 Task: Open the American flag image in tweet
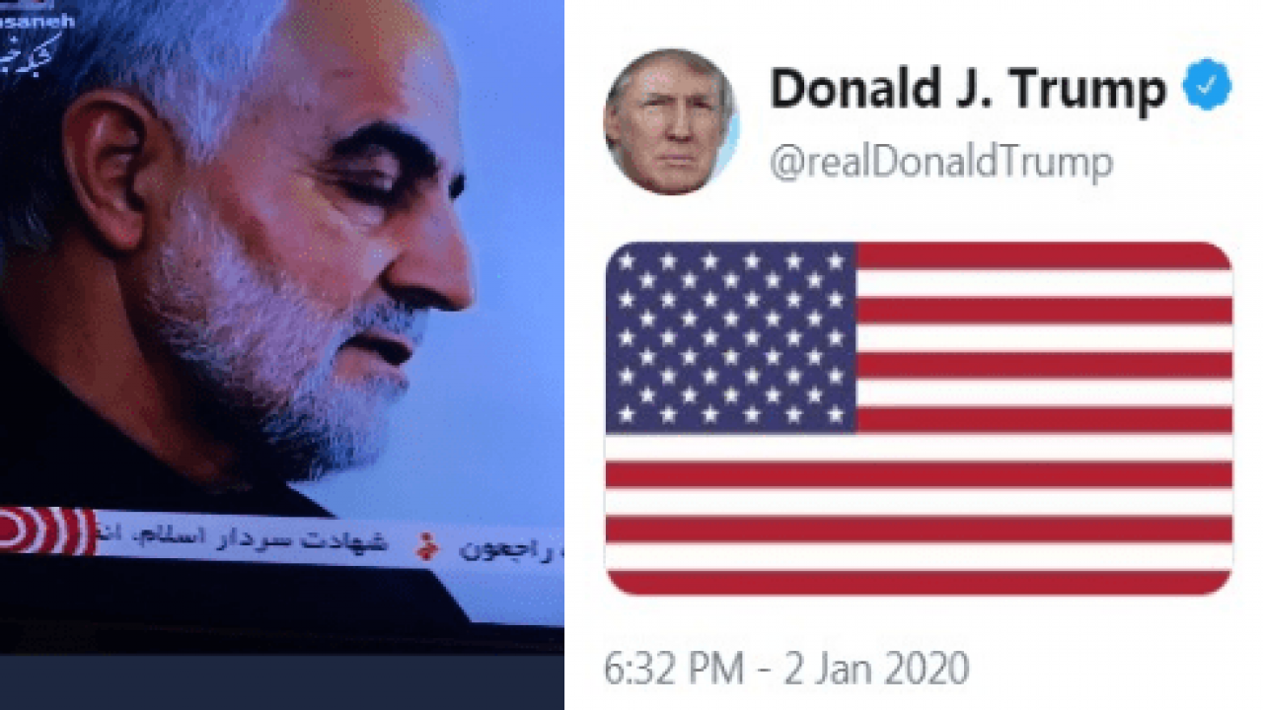tap(919, 418)
